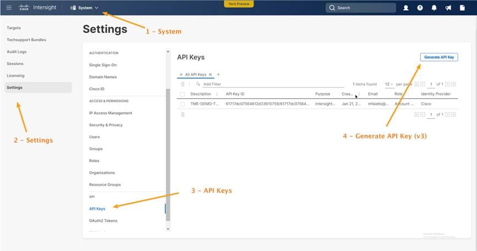This screenshot has width=477, height=251.
Task: Click the bottom delete trash icon
Action: pyautogui.click(x=182, y=115)
